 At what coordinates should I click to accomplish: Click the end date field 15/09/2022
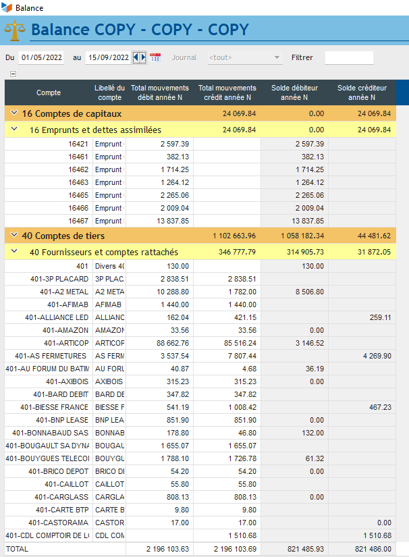(108, 57)
